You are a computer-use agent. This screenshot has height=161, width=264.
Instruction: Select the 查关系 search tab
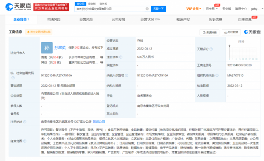coord(103,4)
